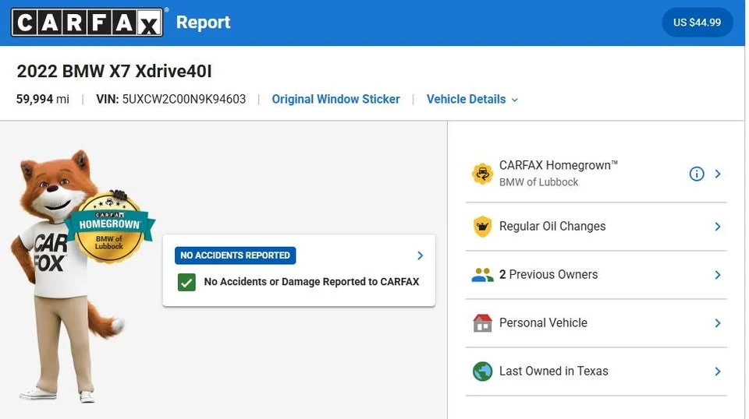This screenshot has width=749, height=419.
Task: Click the 2 Previous Owners label
Action: click(x=548, y=275)
